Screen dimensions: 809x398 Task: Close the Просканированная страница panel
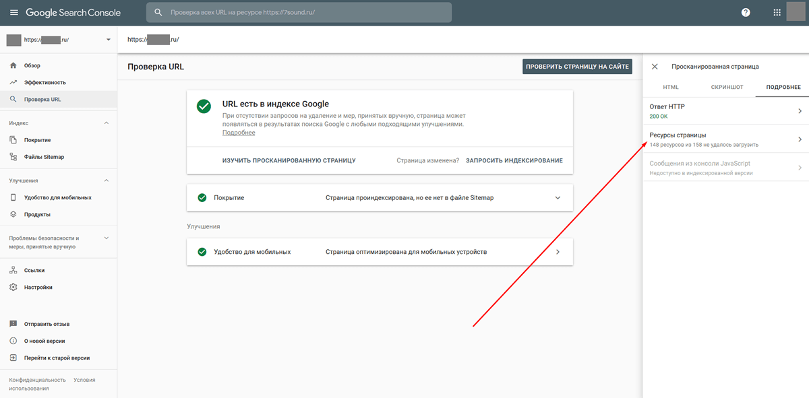click(x=655, y=67)
